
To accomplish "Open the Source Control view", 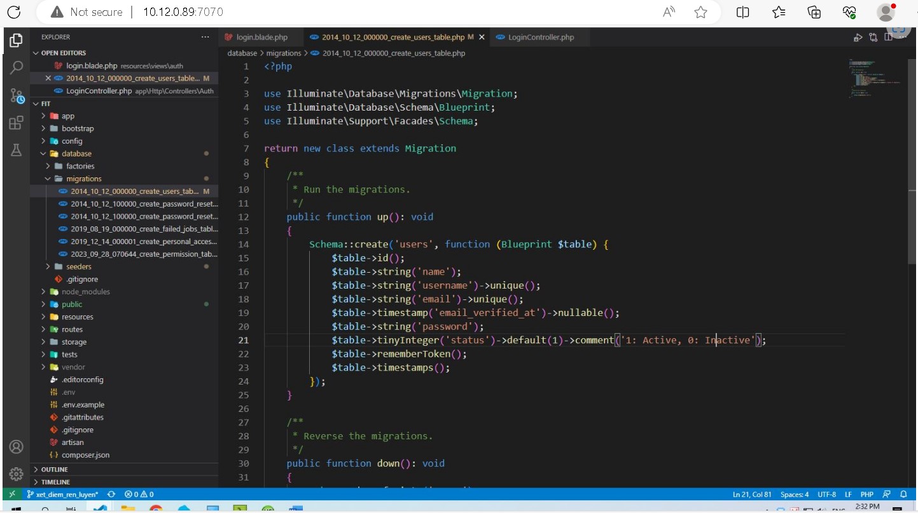I will point(17,95).
